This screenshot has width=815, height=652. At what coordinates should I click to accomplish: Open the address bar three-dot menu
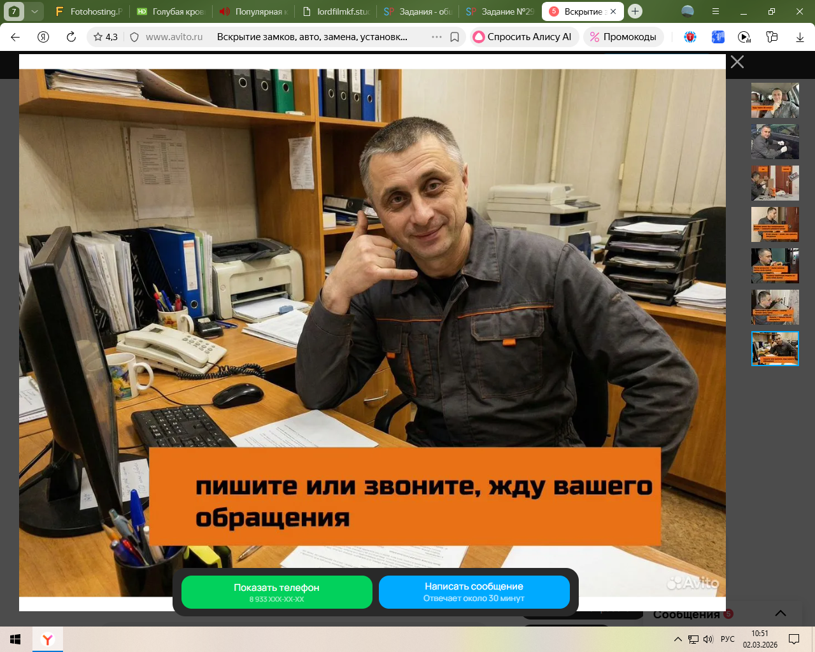(437, 37)
